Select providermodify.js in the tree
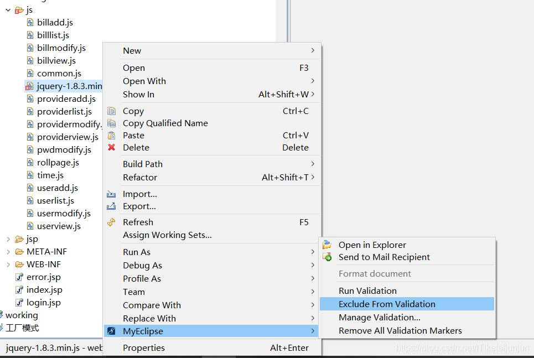This screenshot has height=358, width=534. point(70,124)
